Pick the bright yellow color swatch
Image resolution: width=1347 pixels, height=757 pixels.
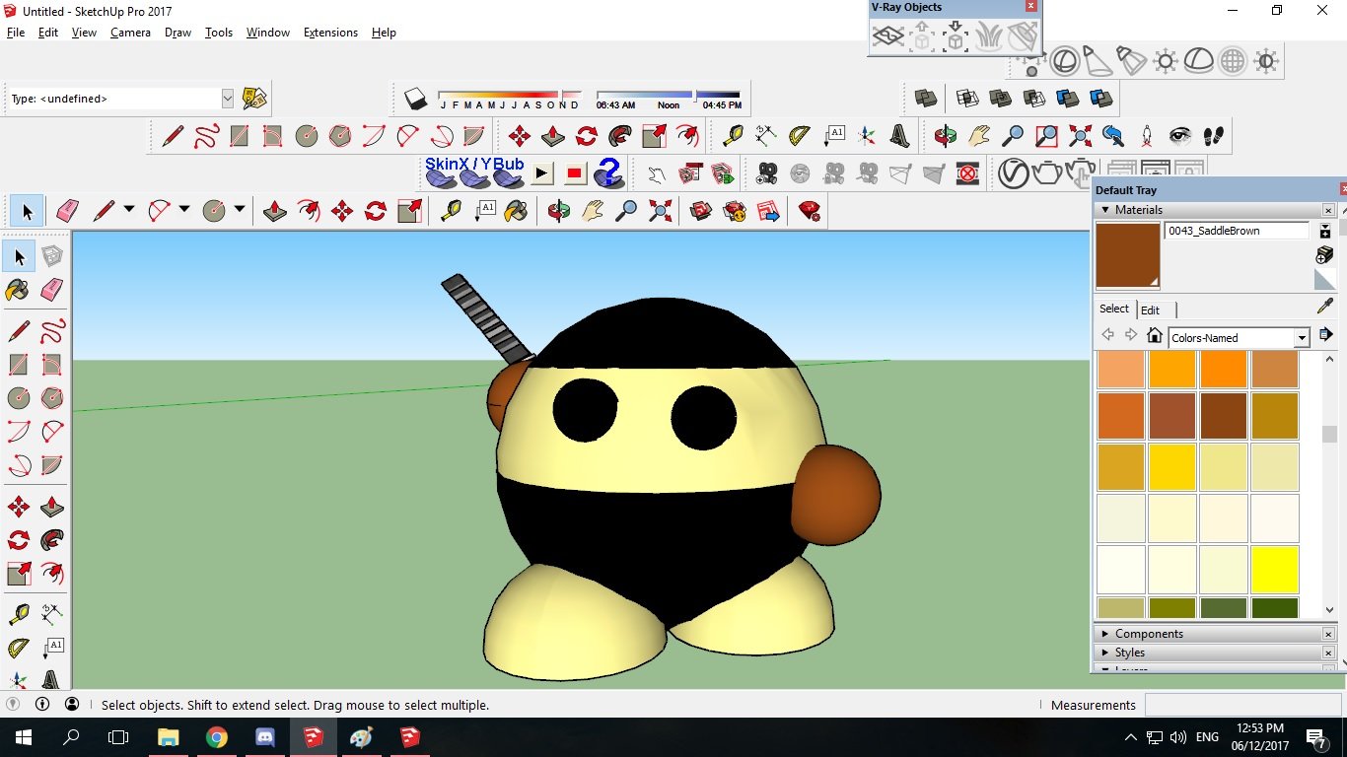(1274, 569)
